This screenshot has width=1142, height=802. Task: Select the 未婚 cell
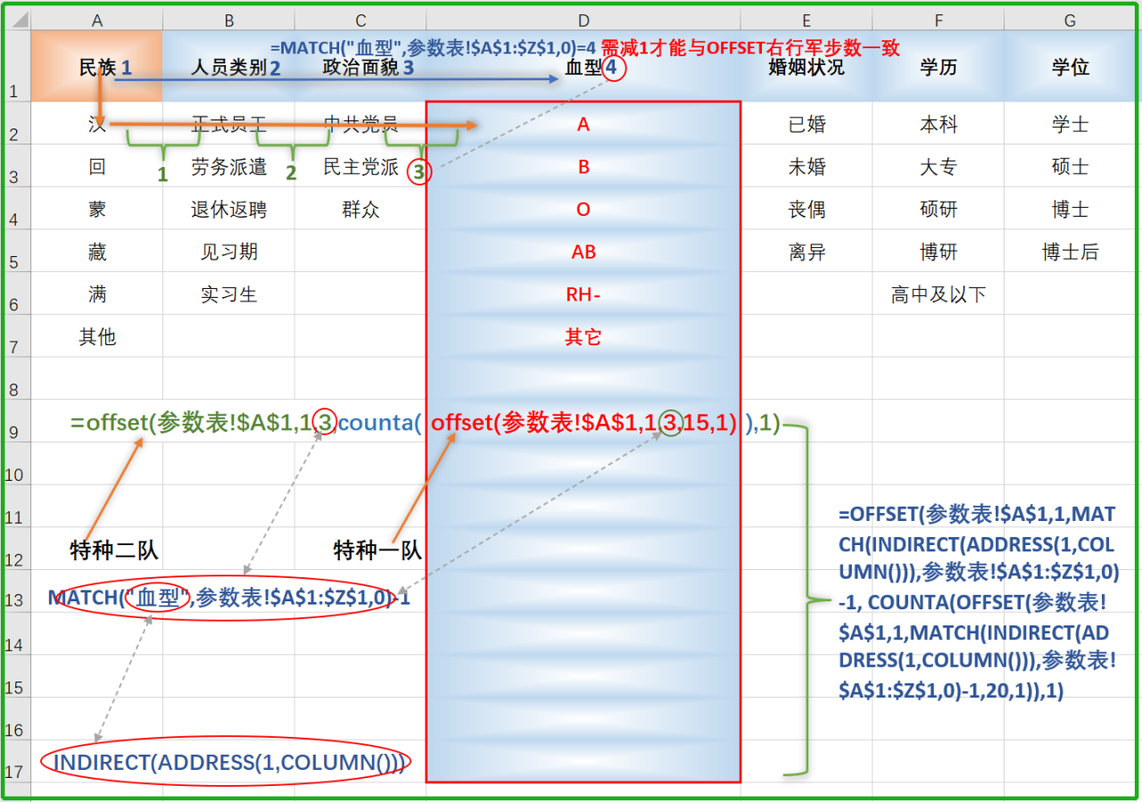tap(807, 166)
